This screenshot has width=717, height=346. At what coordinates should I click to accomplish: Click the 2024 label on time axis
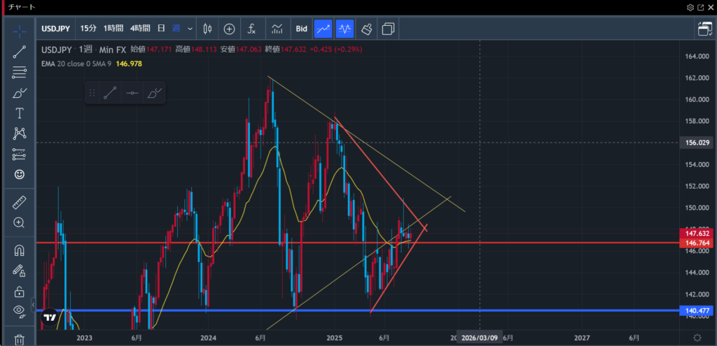coord(208,338)
